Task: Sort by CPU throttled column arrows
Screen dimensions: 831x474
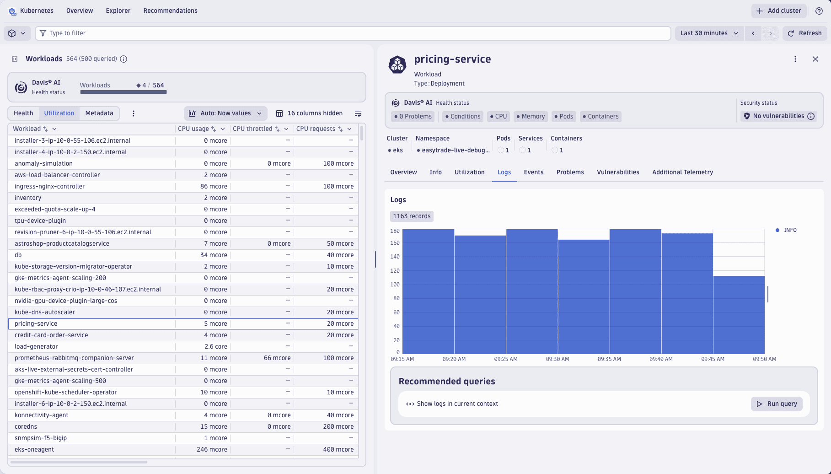Action: (x=277, y=129)
